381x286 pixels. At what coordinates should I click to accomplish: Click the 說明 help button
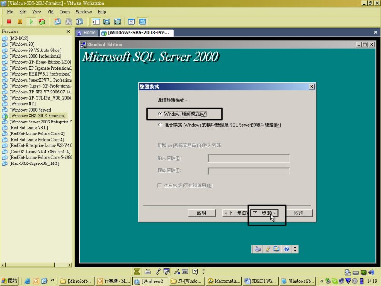[201, 213]
